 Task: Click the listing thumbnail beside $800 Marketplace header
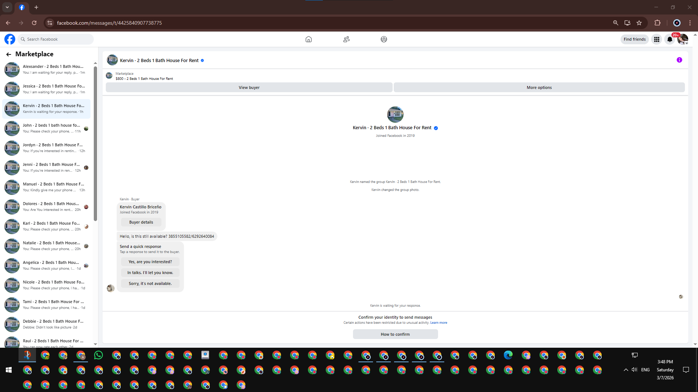coord(109,76)
